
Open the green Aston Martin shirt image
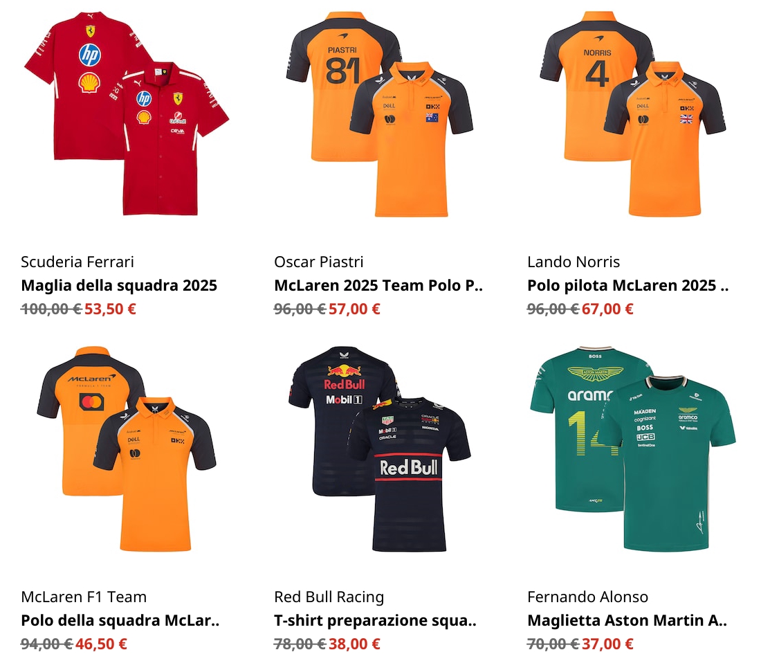(x=633, y=449)
